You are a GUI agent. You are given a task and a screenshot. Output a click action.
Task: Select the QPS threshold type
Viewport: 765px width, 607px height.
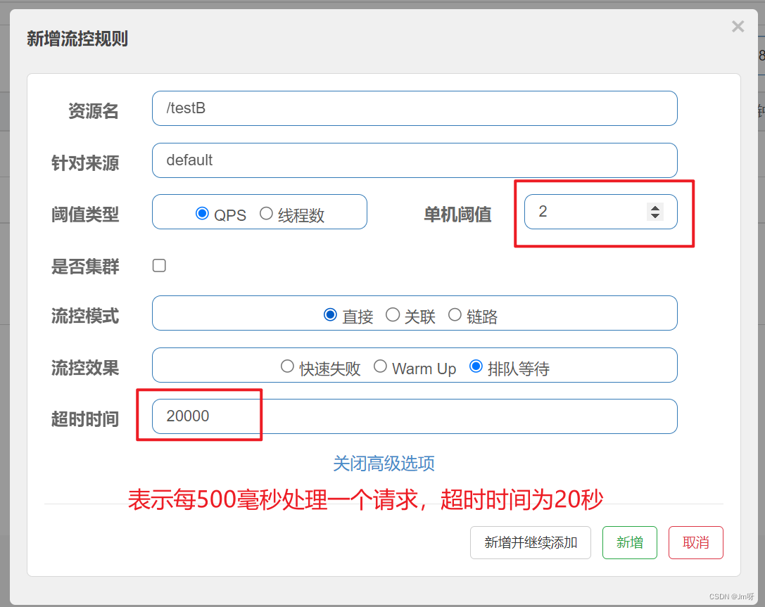(x=203, y=215)
